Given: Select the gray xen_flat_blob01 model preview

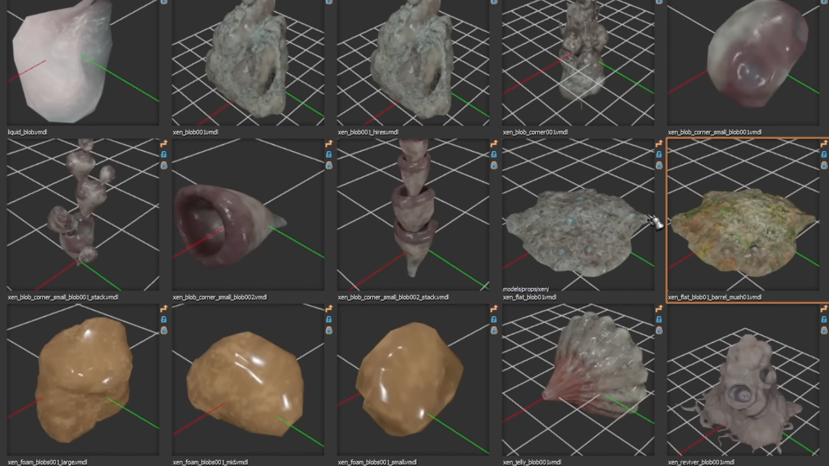Looking at the screenshot, I should (x=578, y=214).
